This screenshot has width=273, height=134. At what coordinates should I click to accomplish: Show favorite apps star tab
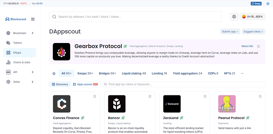pyautogui.click(x=54, y=73)
